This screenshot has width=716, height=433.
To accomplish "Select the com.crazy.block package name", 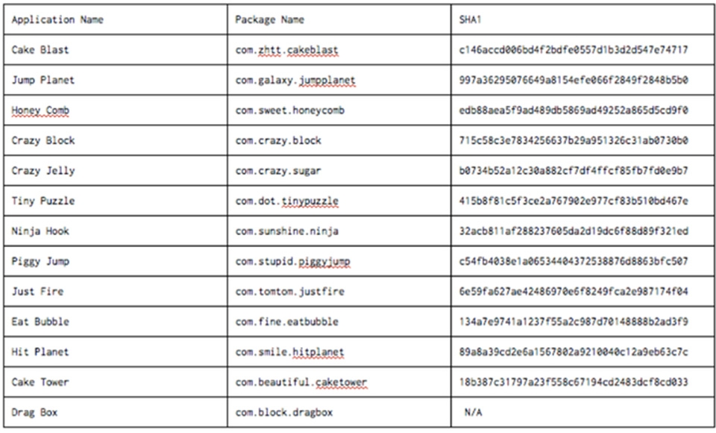I will click(x=278, y=140).
